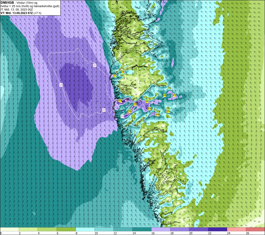Screen dimensions: 265x235
Task: Pick the 24–26 pink legend swatch
Action: (237, 229)
